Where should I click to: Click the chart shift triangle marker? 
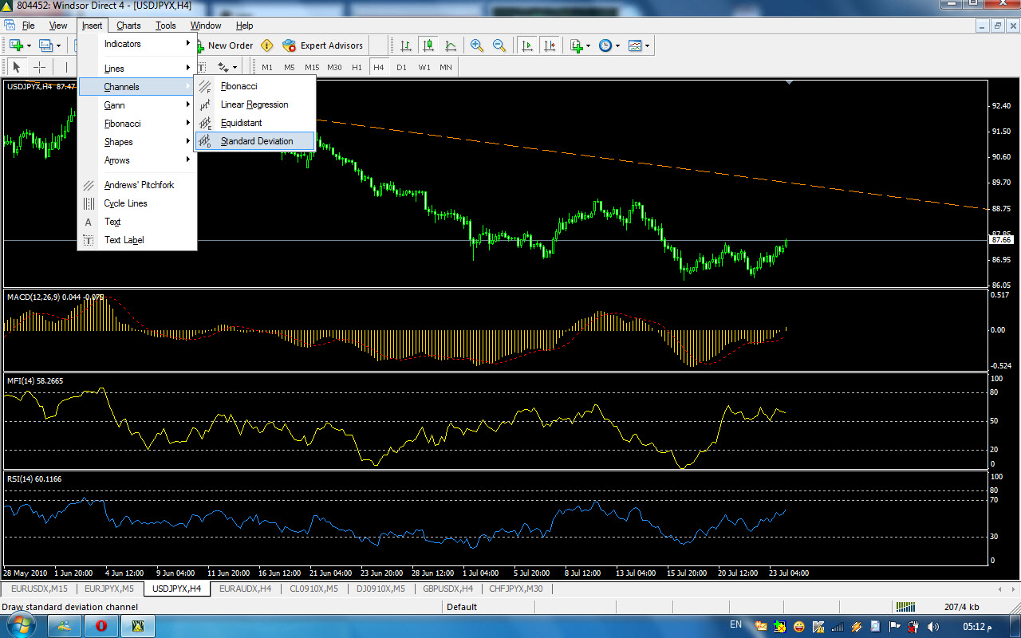coord(790,82)
